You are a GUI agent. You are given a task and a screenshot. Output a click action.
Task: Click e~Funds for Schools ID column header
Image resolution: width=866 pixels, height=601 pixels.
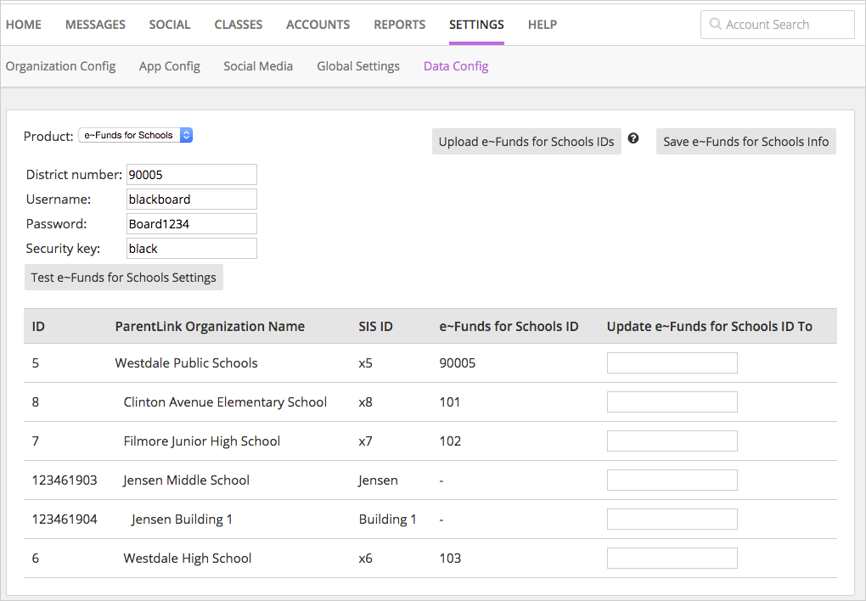(x=509, y=327)
